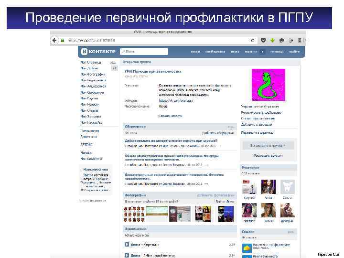Image resolution: width=344 pixels, height=258 pixels.
Task: Open 'Мои Аудиозаписи' in left sidebar
Action: click(93, 86)
